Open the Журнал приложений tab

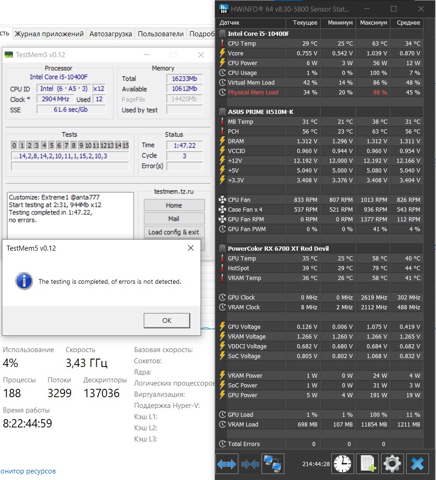[49, 33]
